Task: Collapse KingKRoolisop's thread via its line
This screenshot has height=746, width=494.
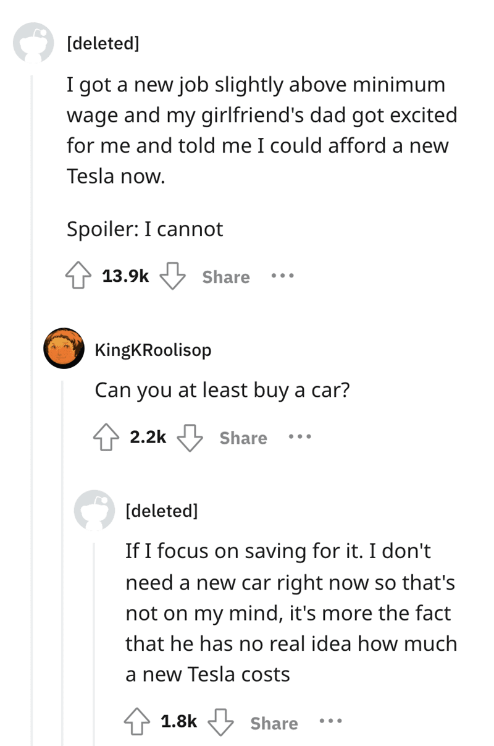Action: click(x=62, y=556)
